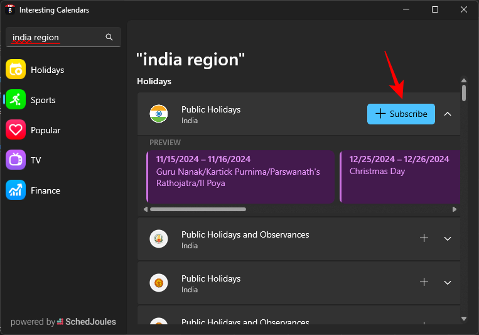The image size is (479, 335).
Task: Open the TV category icon
Action: click(x=16, y=160)
